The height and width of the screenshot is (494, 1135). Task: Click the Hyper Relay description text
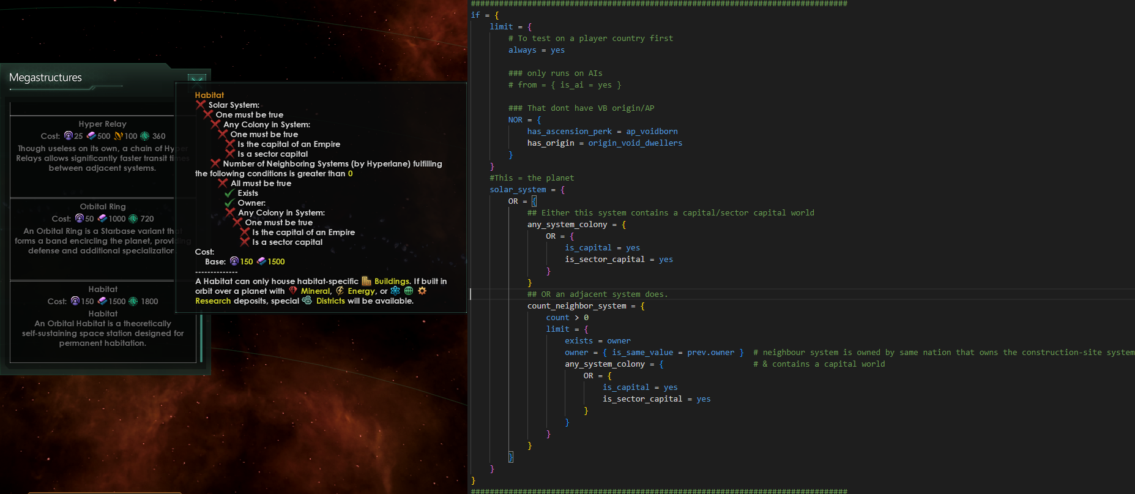click(x=102, y=158)
